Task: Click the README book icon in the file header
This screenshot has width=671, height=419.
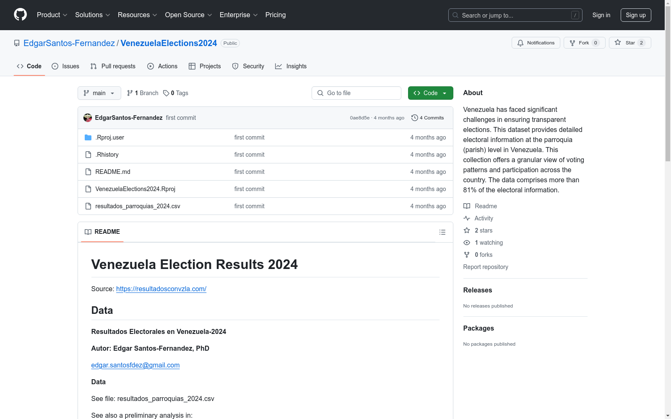Action: [88, 232]
